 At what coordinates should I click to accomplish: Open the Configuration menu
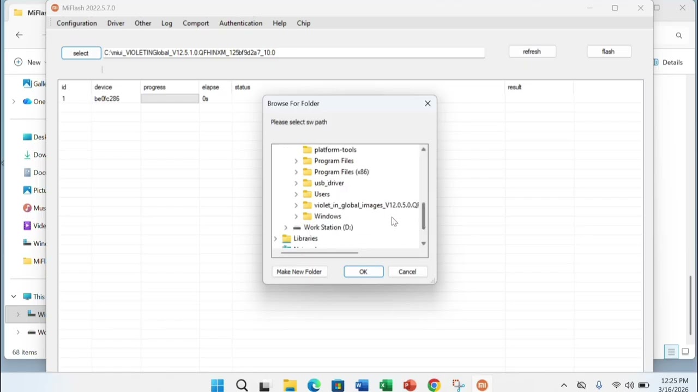[x=76, y=23]
